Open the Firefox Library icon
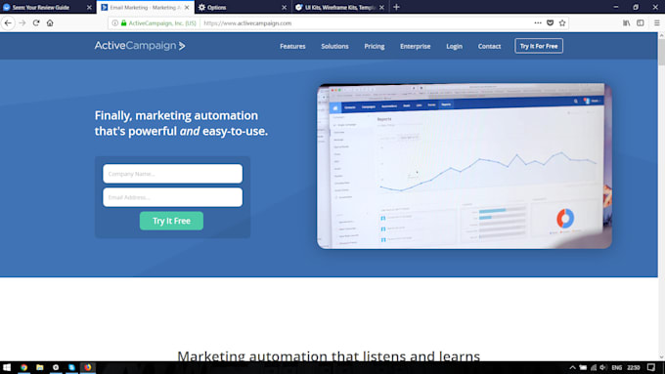 (627, 22)
